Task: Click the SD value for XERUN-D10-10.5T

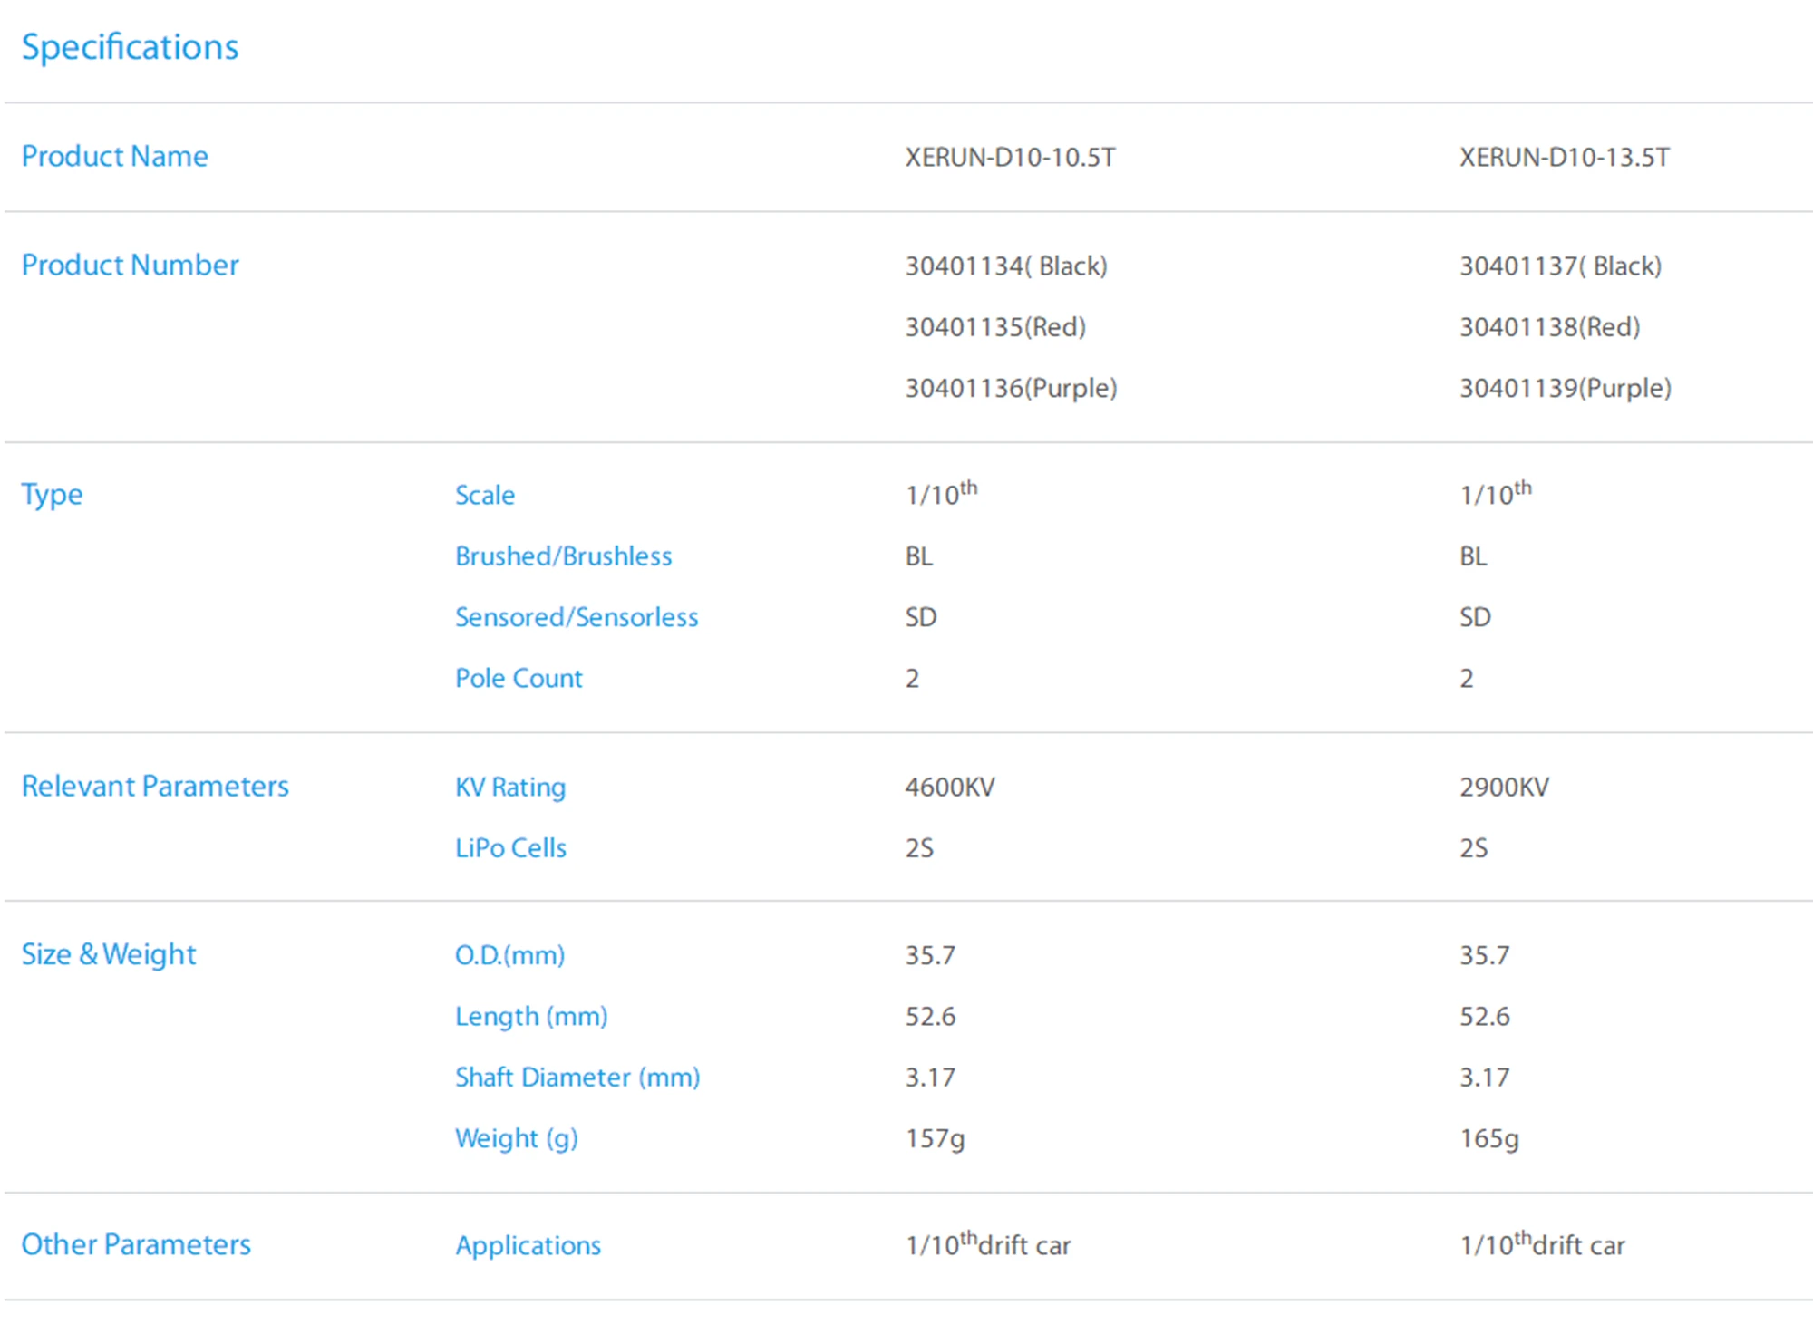Action: 921,617
